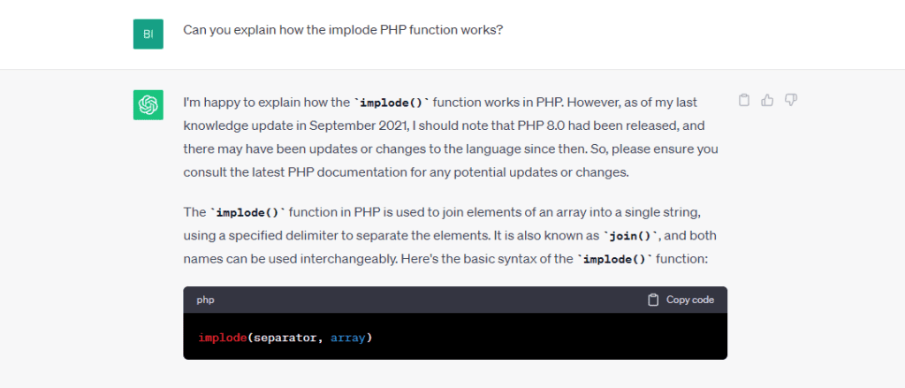Click the blue 'array' word in code

coord(348,338)
